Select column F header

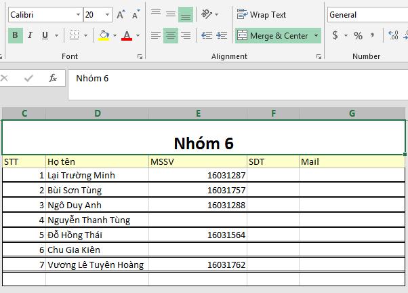[x=273, y=113]
